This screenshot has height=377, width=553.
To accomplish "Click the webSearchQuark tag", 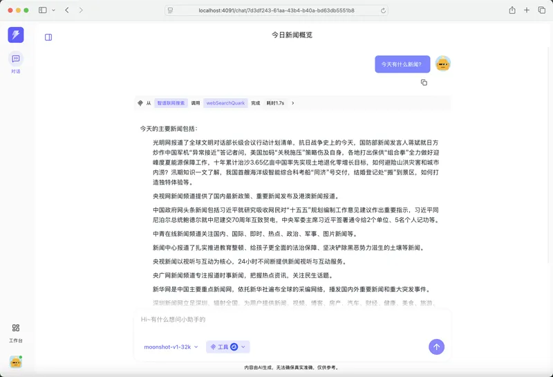I will tap(225, 103).
